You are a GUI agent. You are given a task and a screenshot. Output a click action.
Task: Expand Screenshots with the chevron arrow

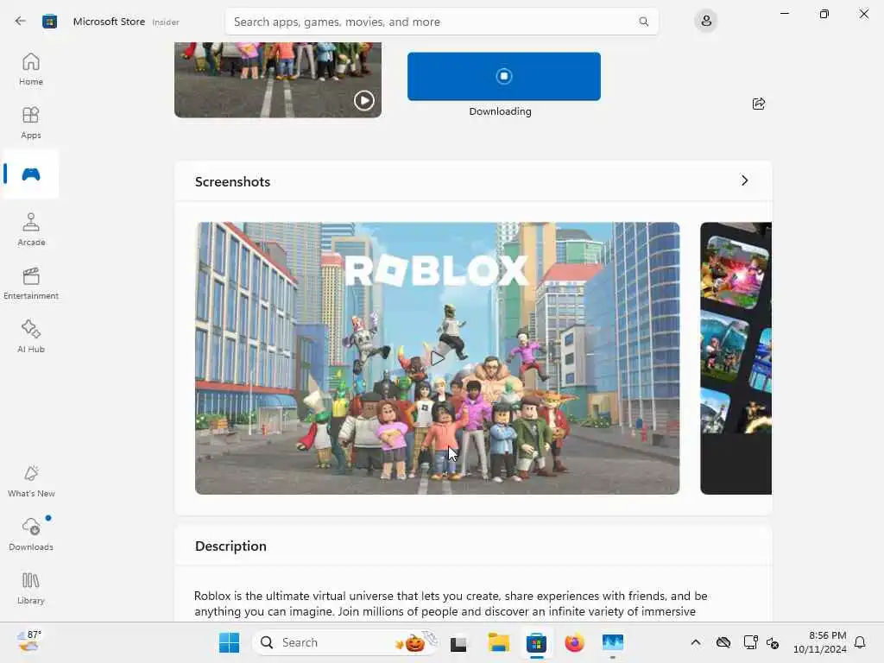pyautogui.click(x=745, y=180)
